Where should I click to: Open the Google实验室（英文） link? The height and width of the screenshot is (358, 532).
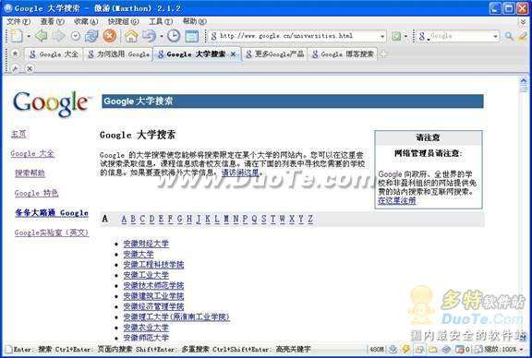pos(52,233)
